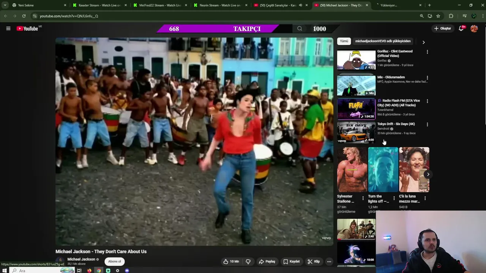Select the michaeljacksonVEVO uploader filter chip

(383, 41)
